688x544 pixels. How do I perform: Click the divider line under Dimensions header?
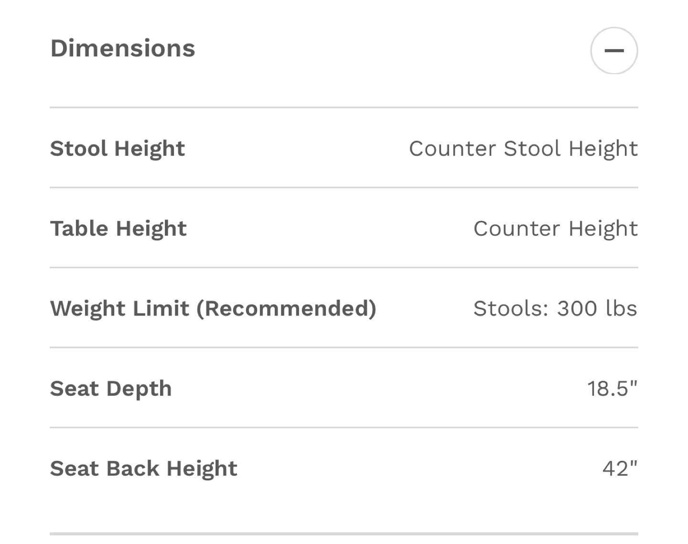(x=344, y=108)
